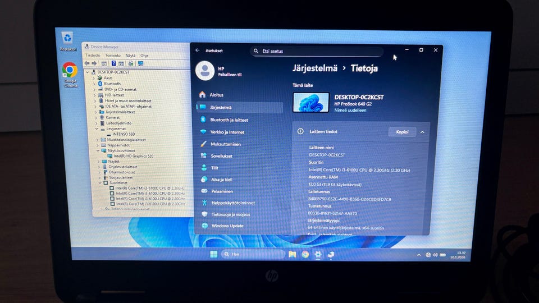Image resolution: width=539 pixels, height=303 pixels.
Task: Click blue Help icon in Device Manager toolbar
Action: tap(113, 63)
